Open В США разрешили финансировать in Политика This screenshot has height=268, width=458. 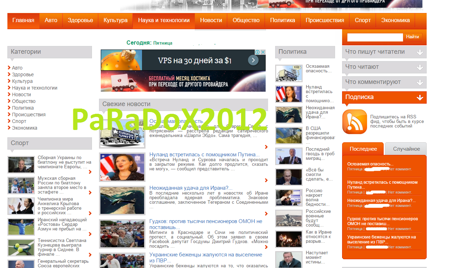tap(320, 135)
